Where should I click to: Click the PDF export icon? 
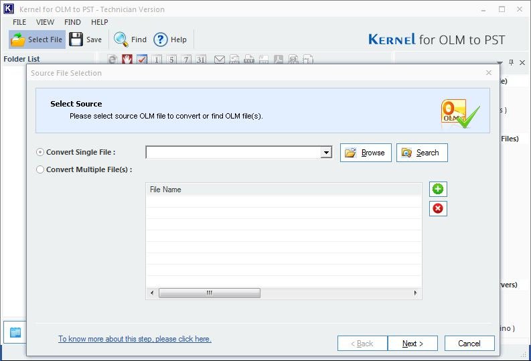pyautogui.click(x=279, y=60)
